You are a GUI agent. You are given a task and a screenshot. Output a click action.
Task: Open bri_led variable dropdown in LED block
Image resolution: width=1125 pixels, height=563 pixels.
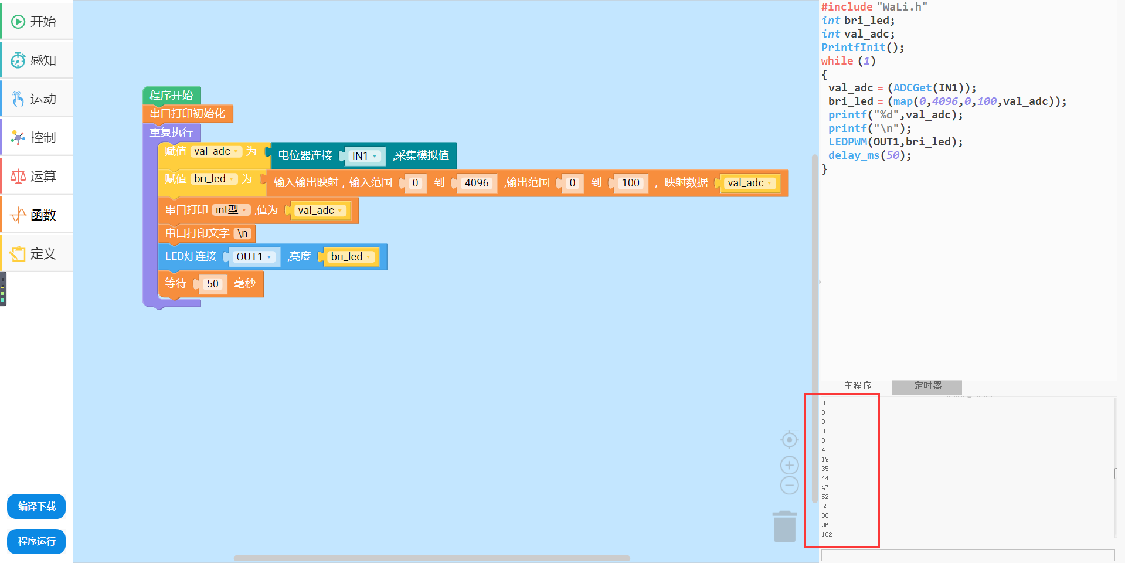[368, 257]
